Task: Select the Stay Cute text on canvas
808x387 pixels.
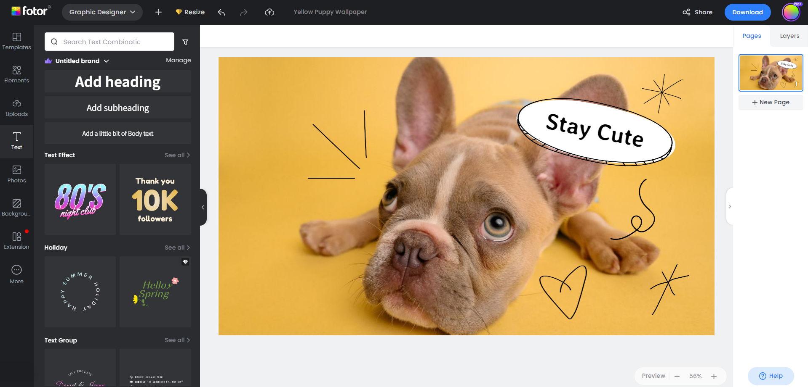Action: [595, 130]
